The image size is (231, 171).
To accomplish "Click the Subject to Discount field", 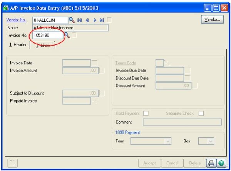I will coord(80,93).
